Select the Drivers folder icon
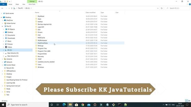 click(x=36, y=32)
